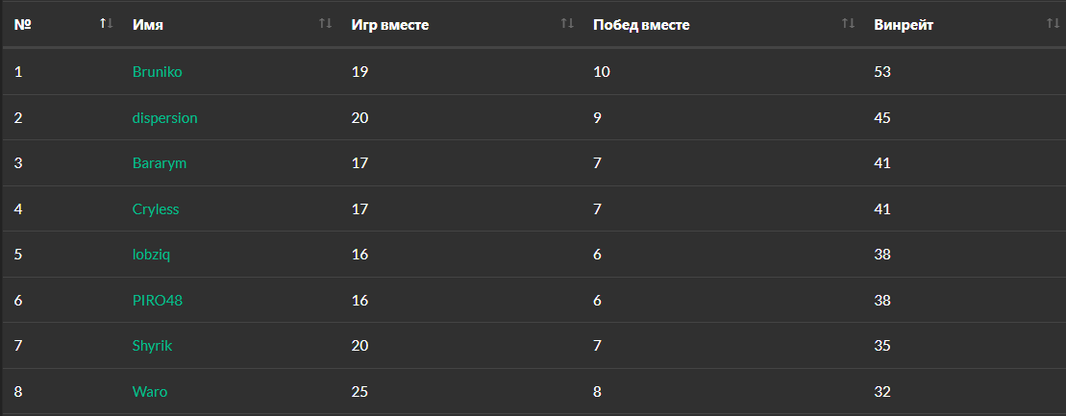The image size is (1066, 416).
Task: Click the sort arrows beside Имя
Action: pyautogui.click(x=325, y=23)
